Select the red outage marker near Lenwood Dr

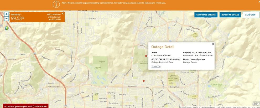pyautogui.click(x=144, y=81)
